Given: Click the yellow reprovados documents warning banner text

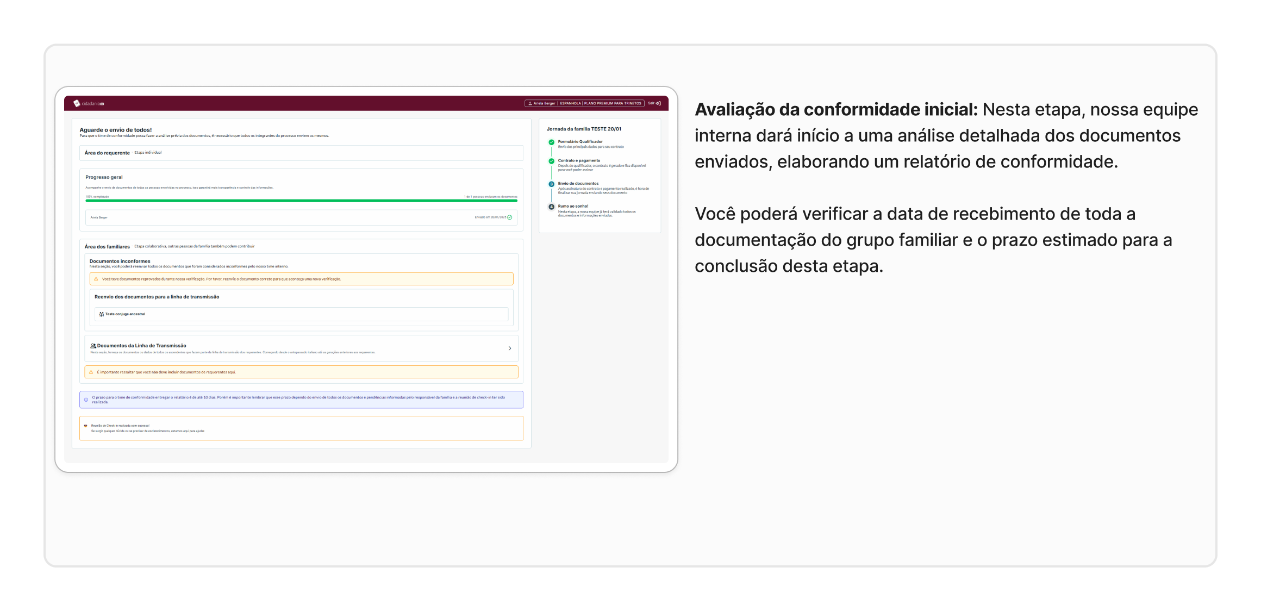Looking at the screenshot, I should coord(221,279).
